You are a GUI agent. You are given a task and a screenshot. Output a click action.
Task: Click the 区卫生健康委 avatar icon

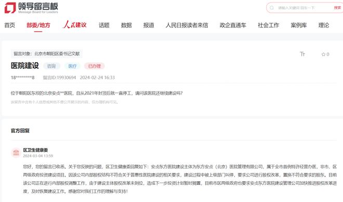(16, 152)
